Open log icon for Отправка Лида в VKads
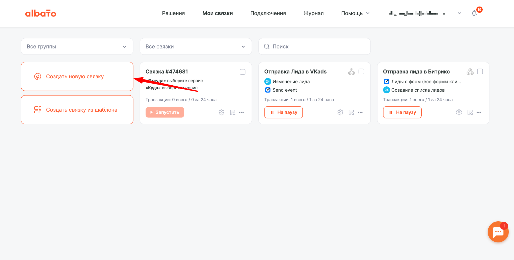 pos(351,112)
